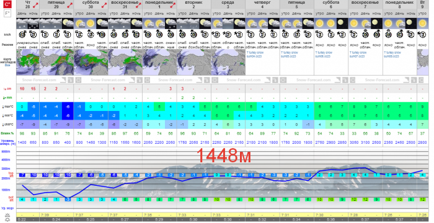Open the turkey snow sum06 link for суббота 6

324,55
